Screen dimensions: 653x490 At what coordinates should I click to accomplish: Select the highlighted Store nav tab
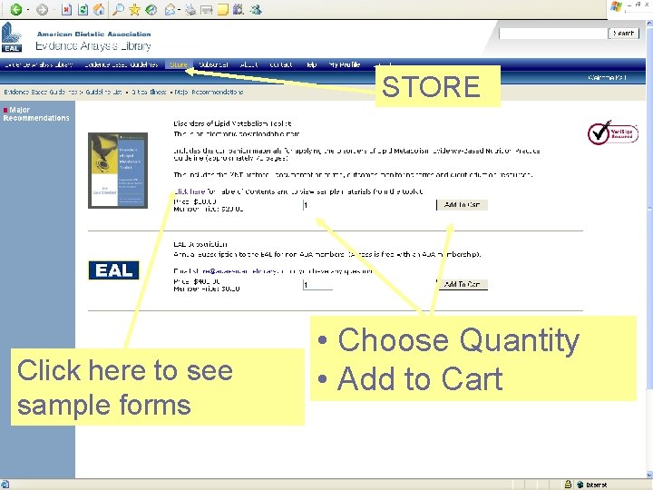[x=179, y=64]
